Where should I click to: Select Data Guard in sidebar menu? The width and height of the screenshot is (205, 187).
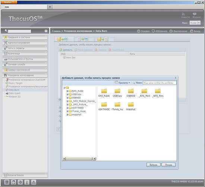pyautogui.click(x=15, y=93)
